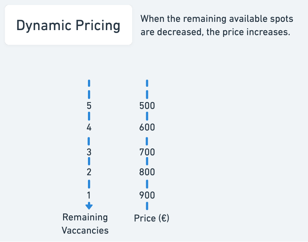Click the blue dash between 500 and 600
The image size is (308, 242).
point(147,117)
